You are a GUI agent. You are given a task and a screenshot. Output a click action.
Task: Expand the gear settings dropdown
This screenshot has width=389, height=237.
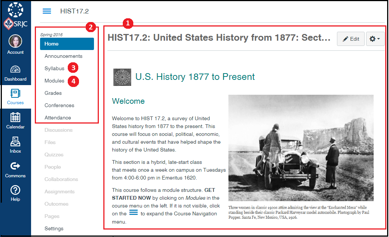375,39
